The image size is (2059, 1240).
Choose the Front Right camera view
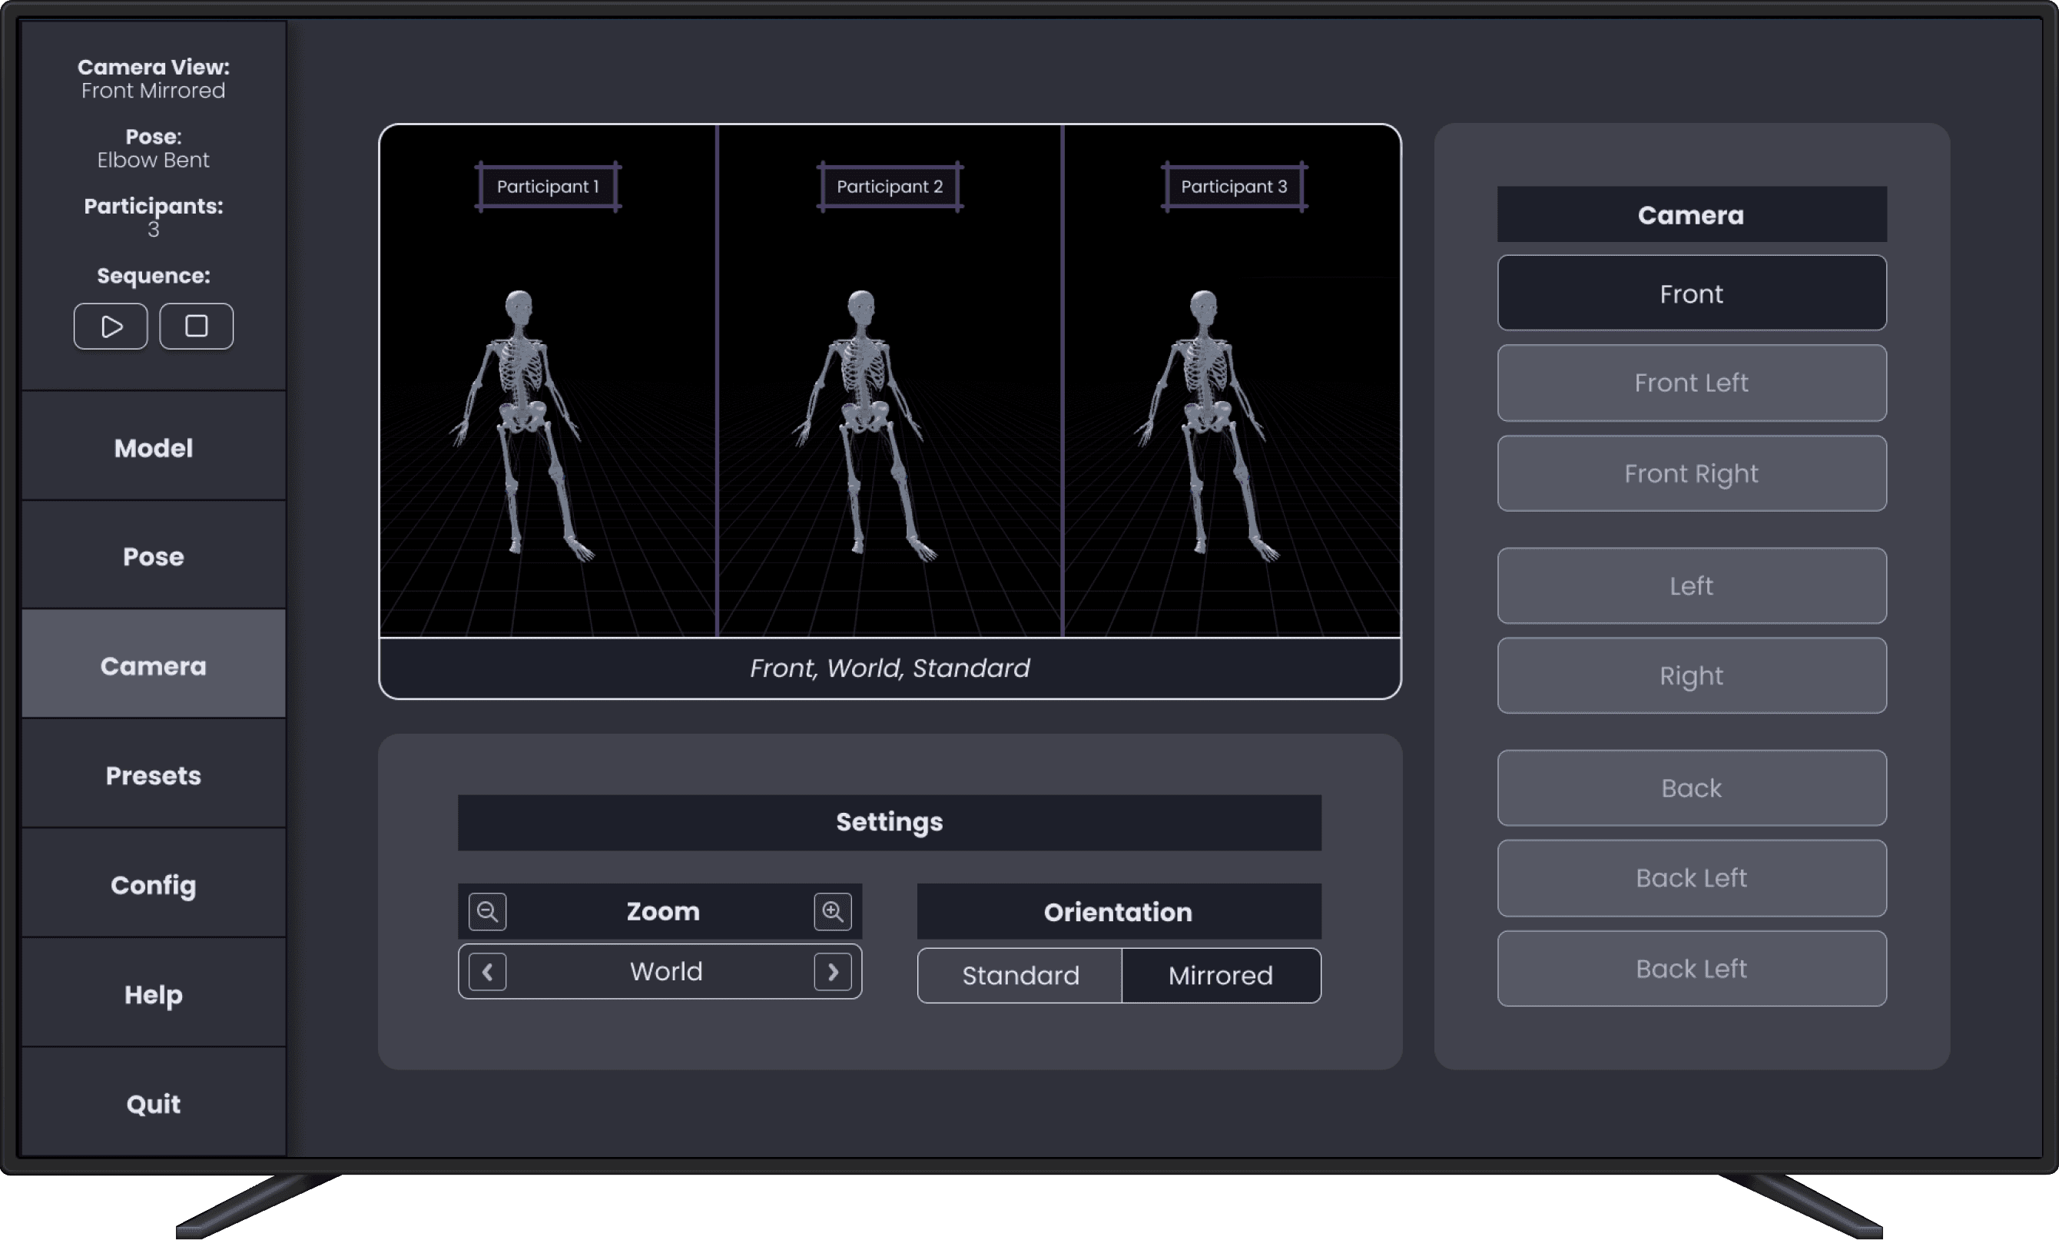pyautogui.click(x=1690, y=473)
